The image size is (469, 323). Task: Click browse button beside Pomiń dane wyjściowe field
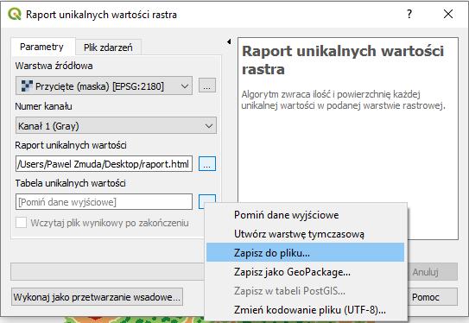coord(207,199)
